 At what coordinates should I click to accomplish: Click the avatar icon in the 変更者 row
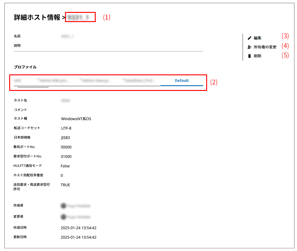64,217
